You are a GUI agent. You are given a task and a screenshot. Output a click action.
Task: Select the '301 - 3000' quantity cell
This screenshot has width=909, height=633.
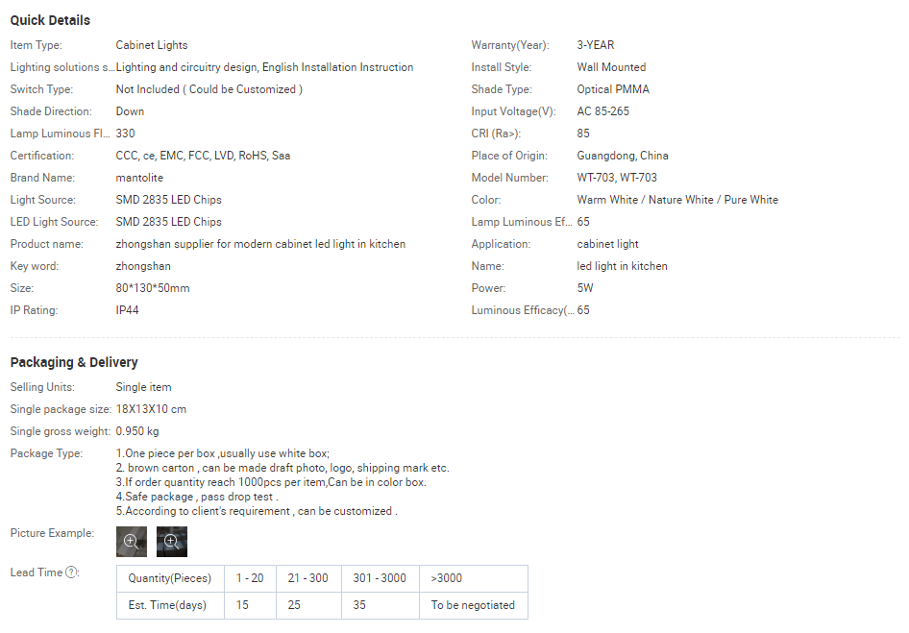(380, 578)
